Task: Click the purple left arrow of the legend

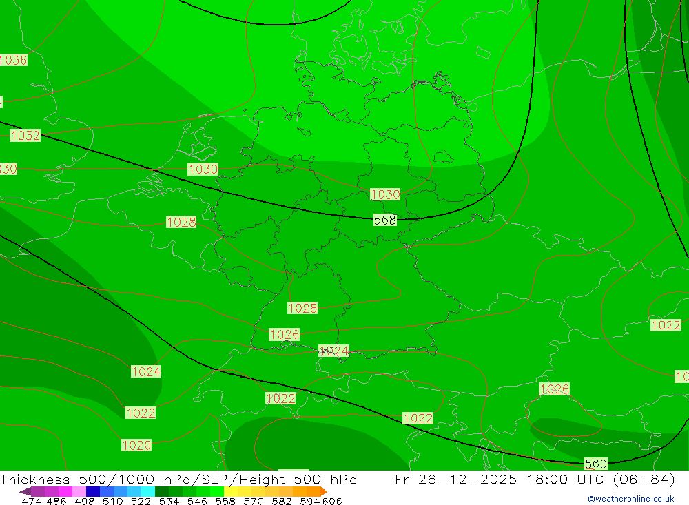Action: pos(25,491)
